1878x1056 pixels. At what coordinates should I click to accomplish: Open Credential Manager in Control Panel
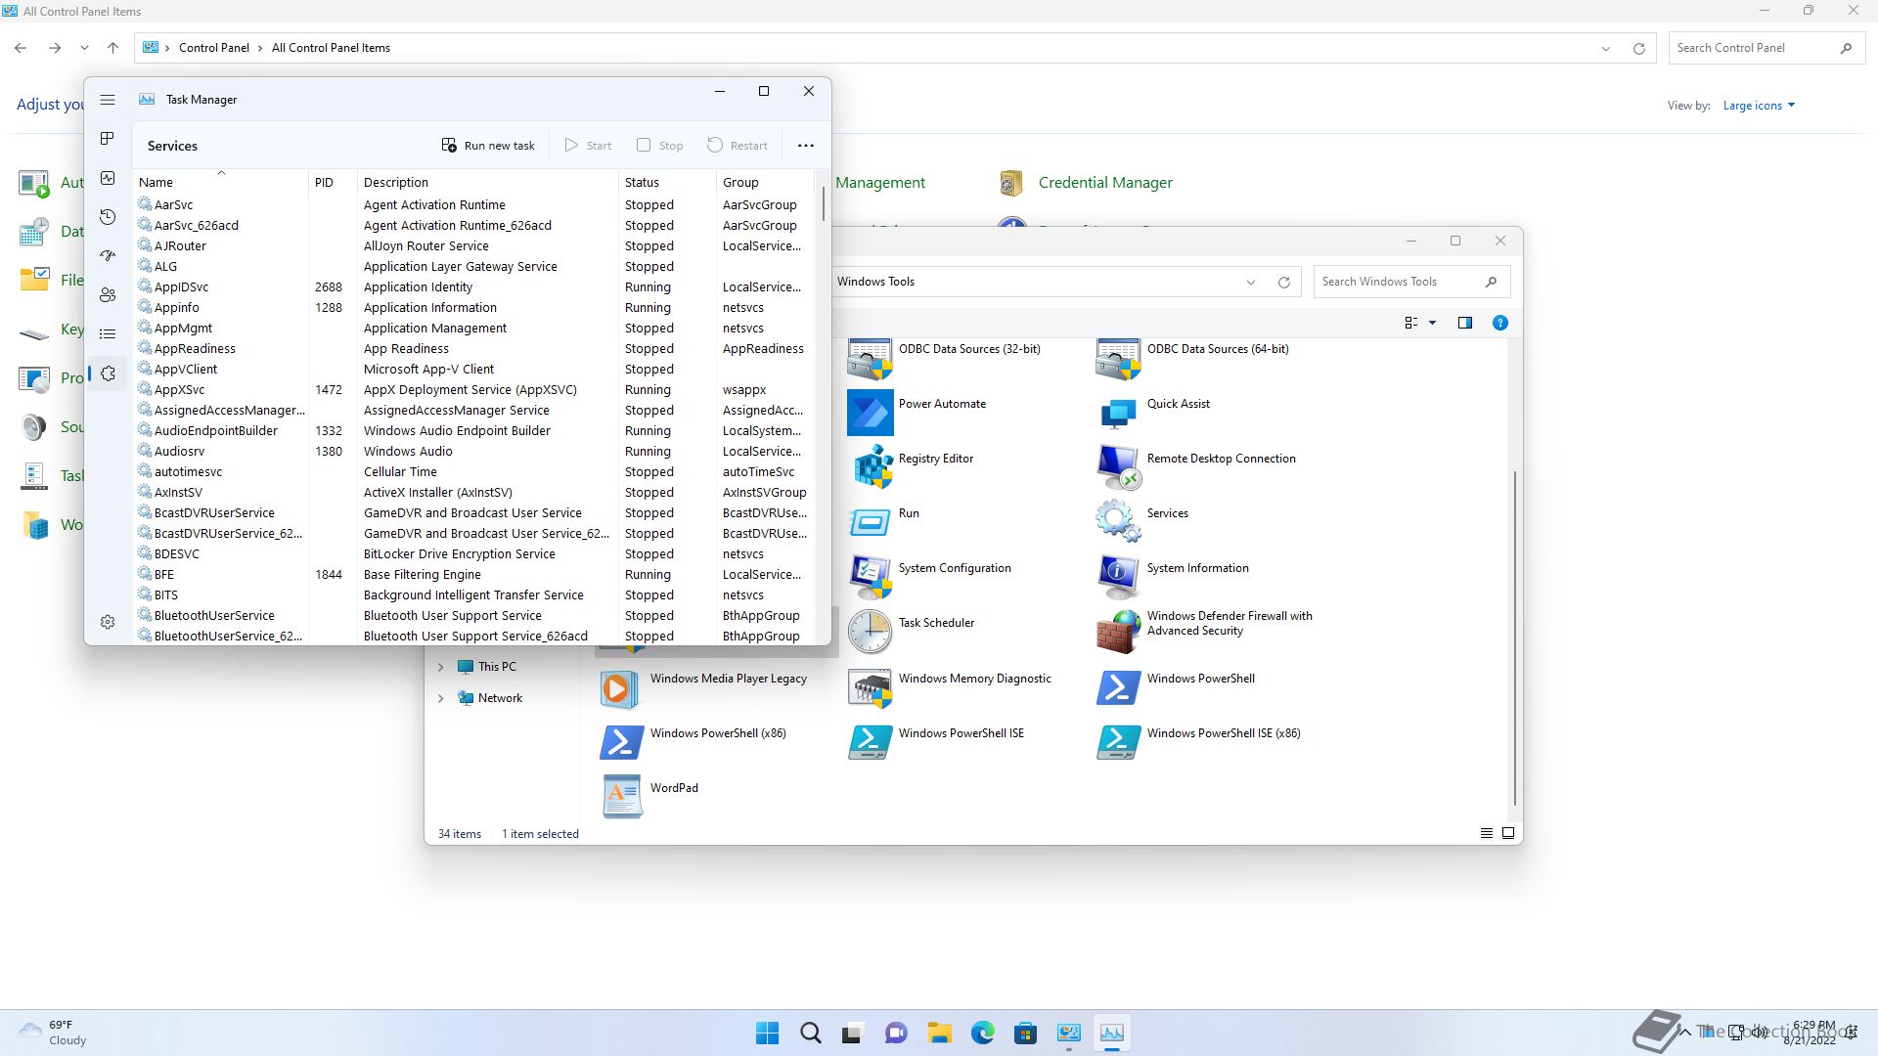tap(1086, 183)
